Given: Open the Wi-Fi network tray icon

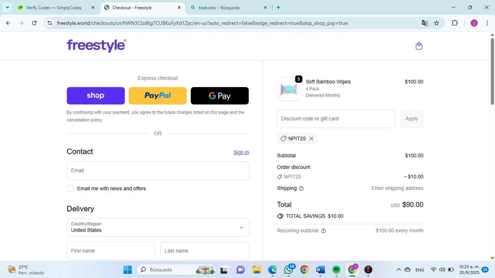Looking at the screenshot, I should click(433, 270).
